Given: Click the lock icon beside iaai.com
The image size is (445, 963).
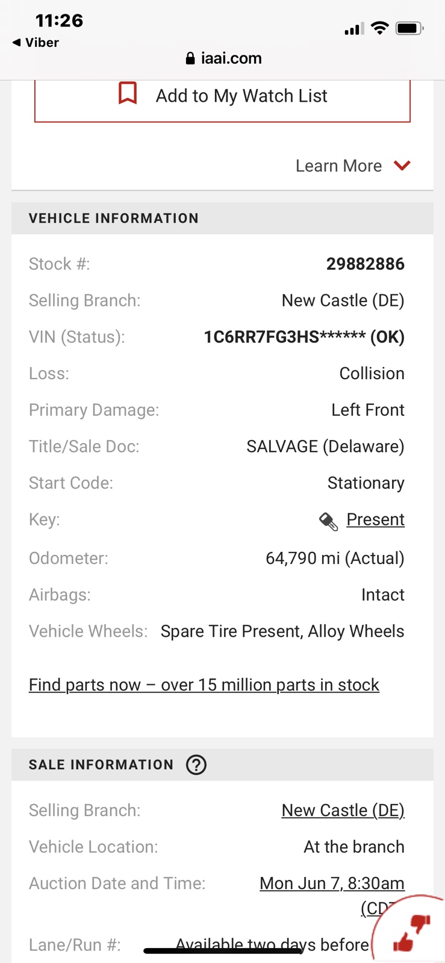Looking at the screenshot, I should tap(190, 58).
